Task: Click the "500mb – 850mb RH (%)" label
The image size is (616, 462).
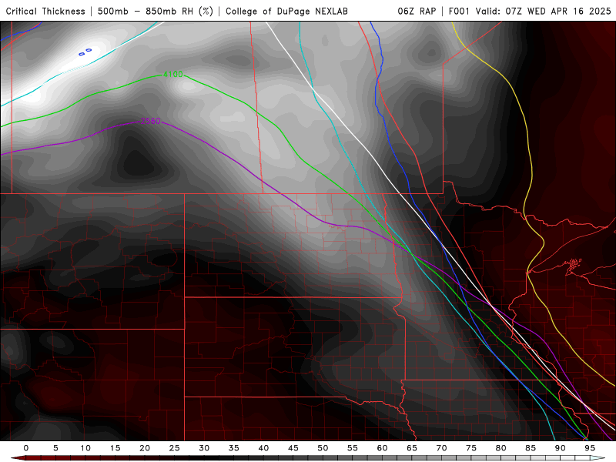Action: click(x=156, y=11)
